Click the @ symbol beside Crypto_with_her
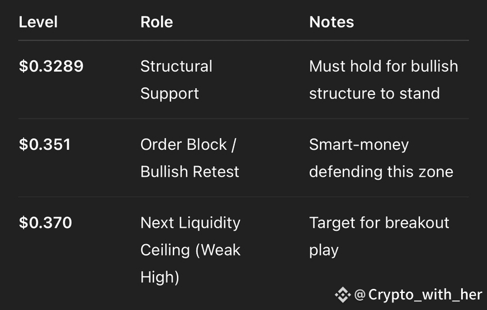 [x=359, y=295]
